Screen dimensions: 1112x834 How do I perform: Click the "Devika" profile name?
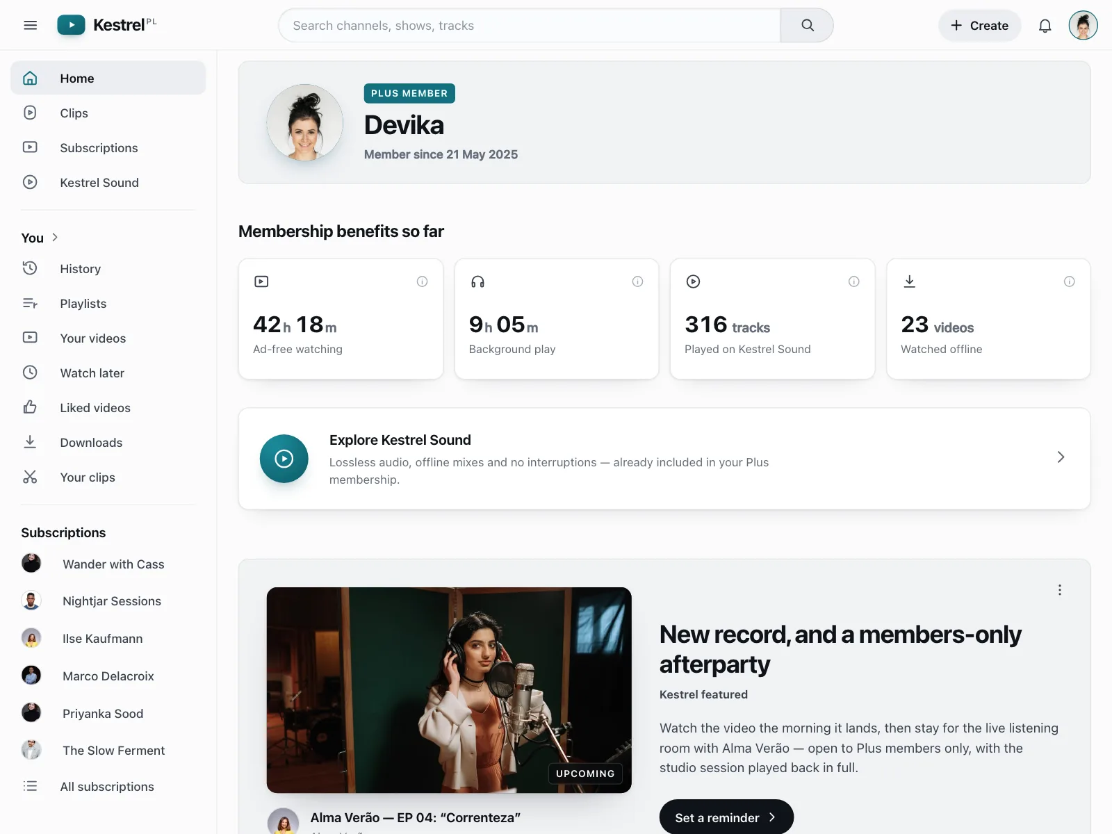tap(404, 125)
